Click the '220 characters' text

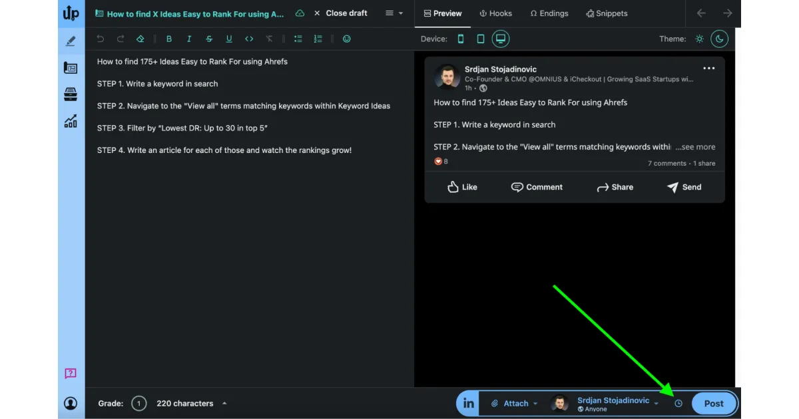[184, 404]
